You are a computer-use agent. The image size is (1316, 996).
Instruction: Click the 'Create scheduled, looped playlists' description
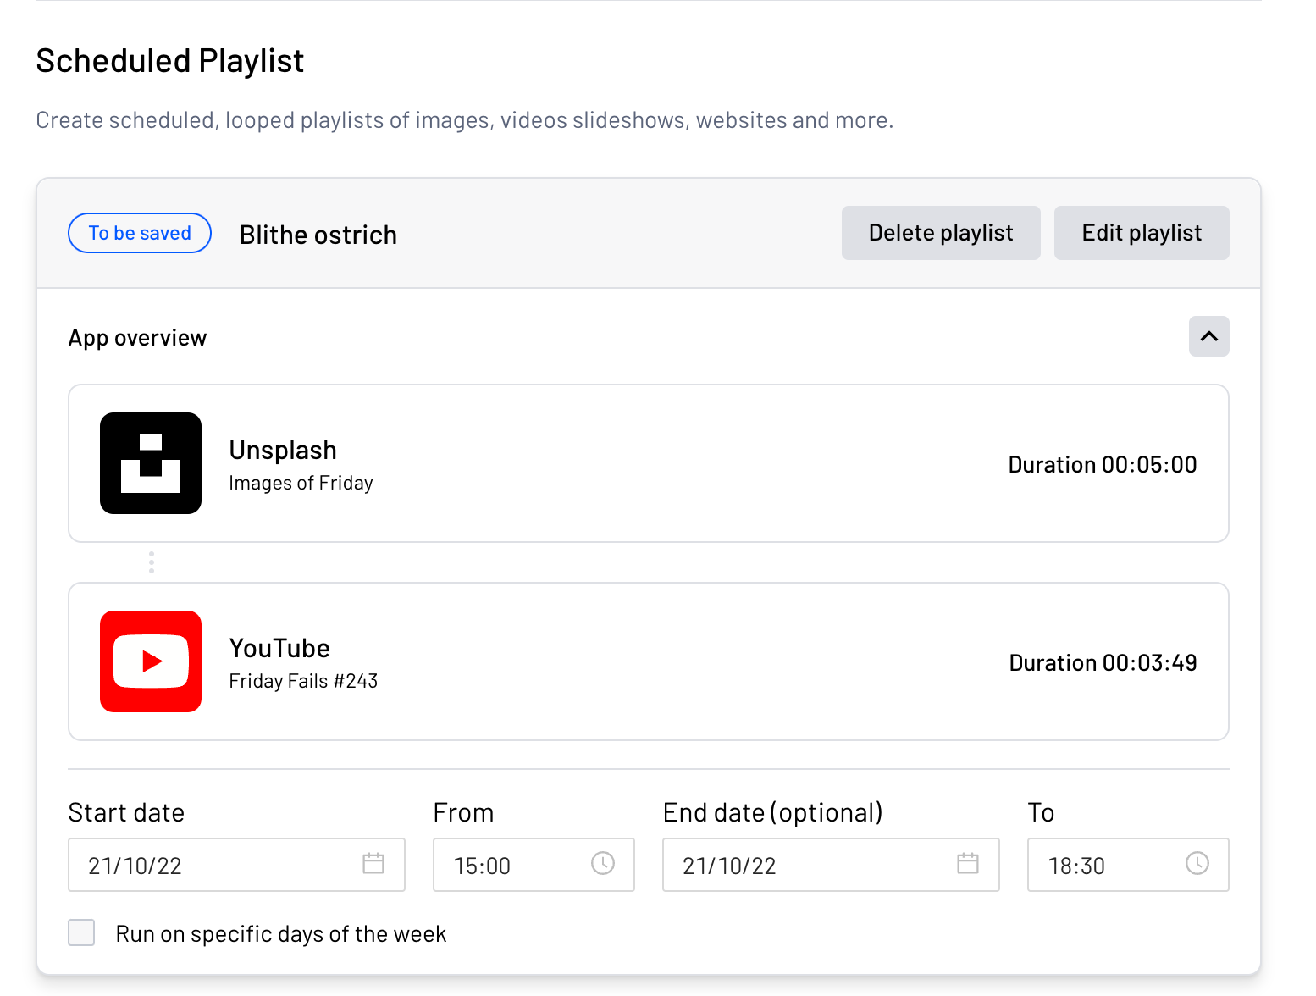coord(465,120)
